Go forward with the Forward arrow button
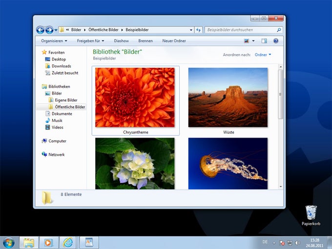The width and height of the screenshot is (332, 249). (x=49, y=30)
